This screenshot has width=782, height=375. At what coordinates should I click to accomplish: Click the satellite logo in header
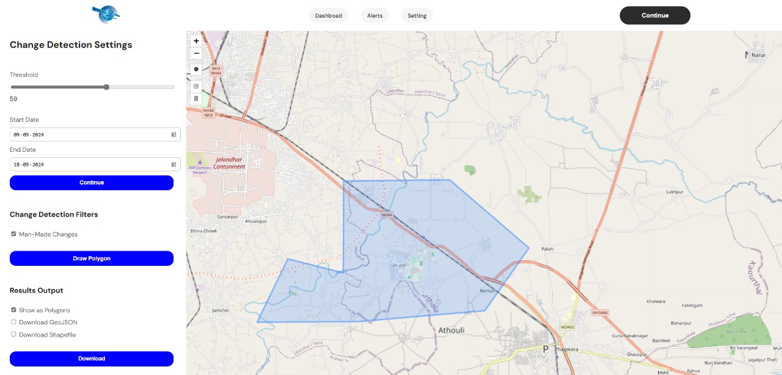[x=106, y=13]
